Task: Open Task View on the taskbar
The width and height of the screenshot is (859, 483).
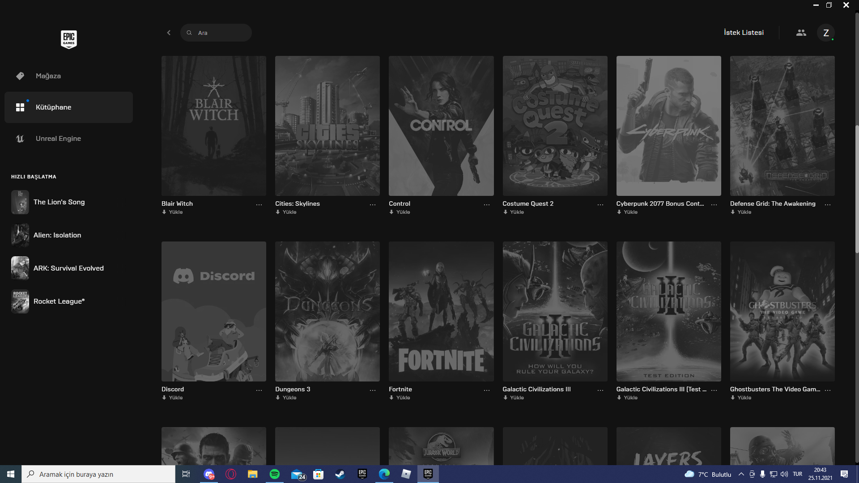Action: pyautogui.click(x=186, y=474)
